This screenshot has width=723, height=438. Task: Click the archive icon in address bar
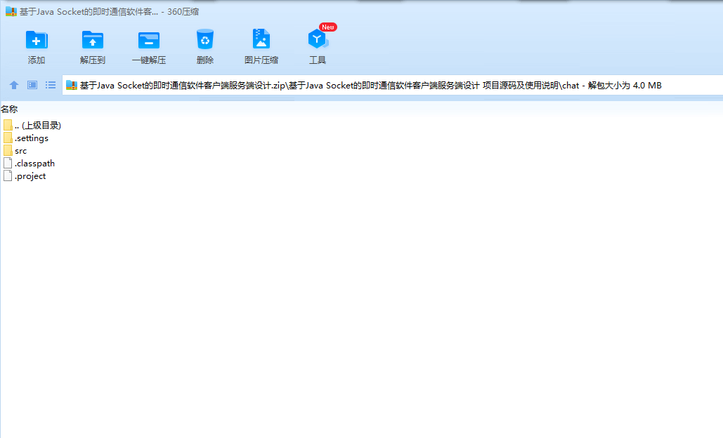[72, 85]
